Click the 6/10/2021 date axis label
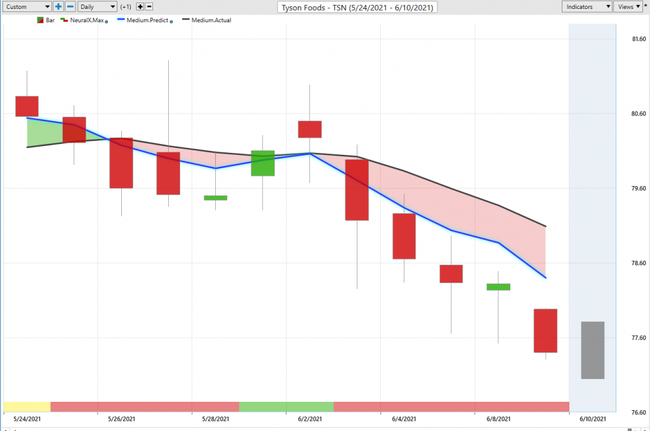The height and width of the screenshot is (431, 650). pos(592,419)
